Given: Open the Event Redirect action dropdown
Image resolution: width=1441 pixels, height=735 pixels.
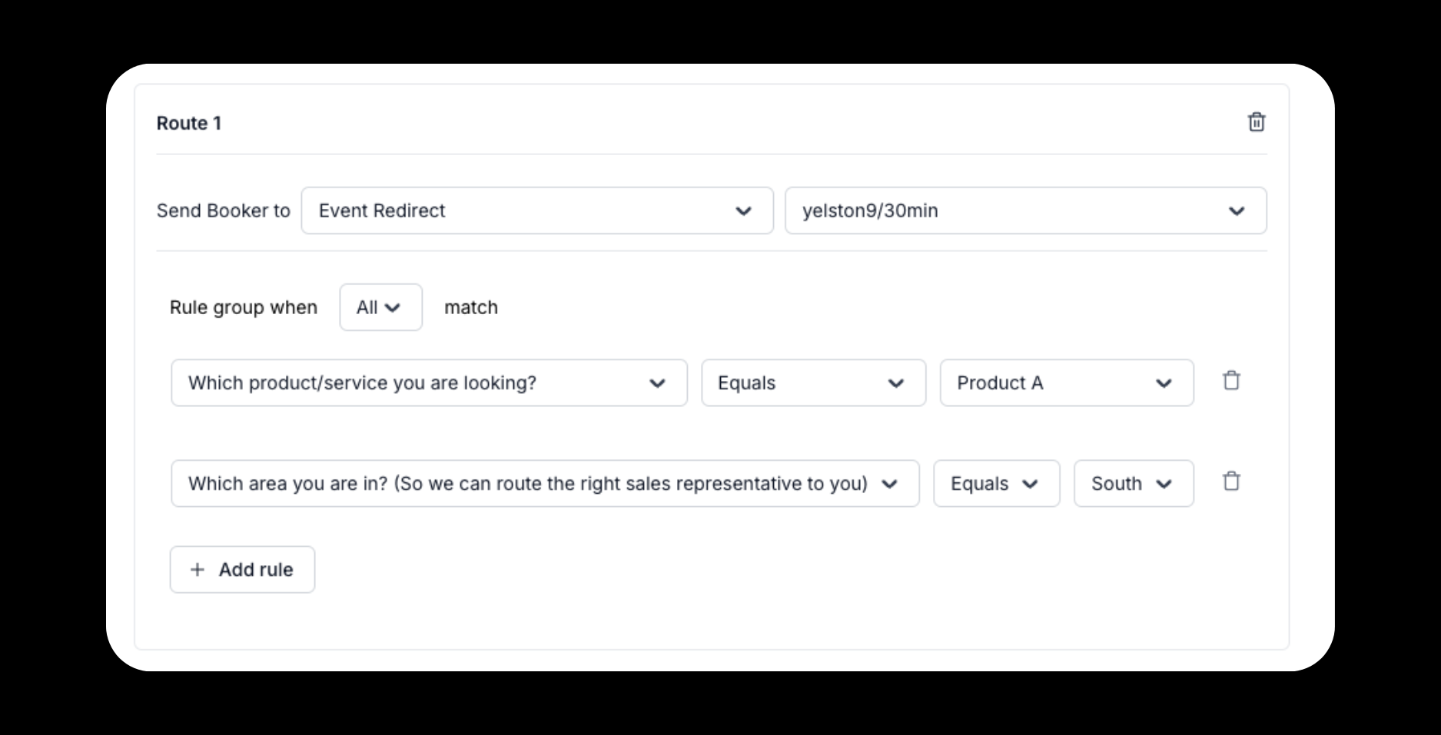Looking at the screenshot, I should 537,210.
